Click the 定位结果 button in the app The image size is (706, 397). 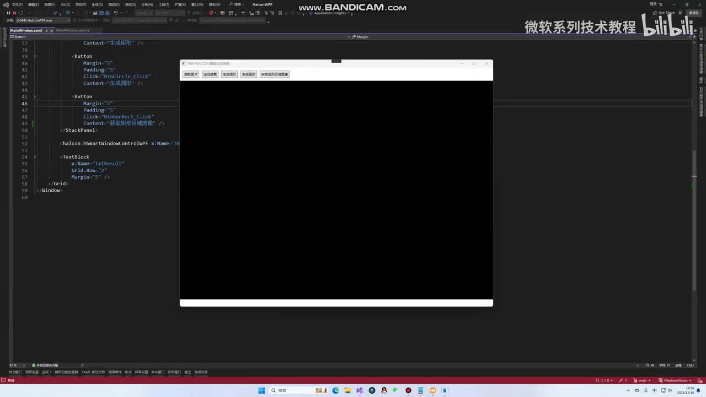point(210,74)
